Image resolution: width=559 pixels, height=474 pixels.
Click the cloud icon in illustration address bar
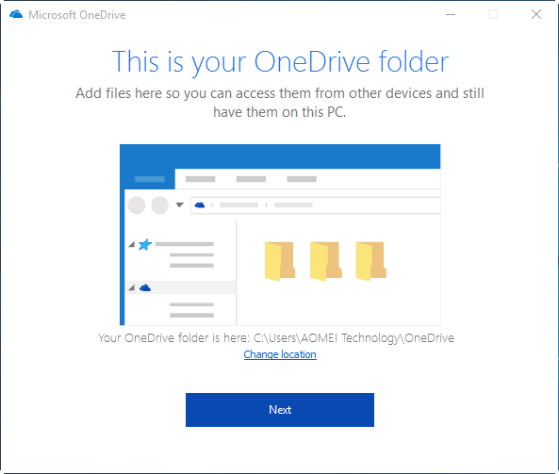click(x=200, y=204)
